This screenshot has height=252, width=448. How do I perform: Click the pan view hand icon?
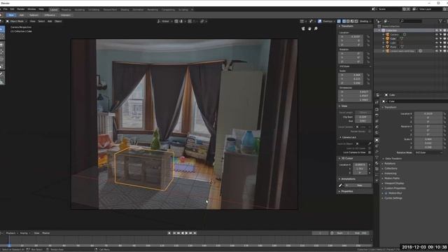pyautogui.click(x=309, y=29)
